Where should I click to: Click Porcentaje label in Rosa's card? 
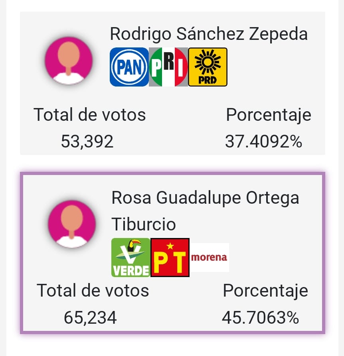coord(265,291)
